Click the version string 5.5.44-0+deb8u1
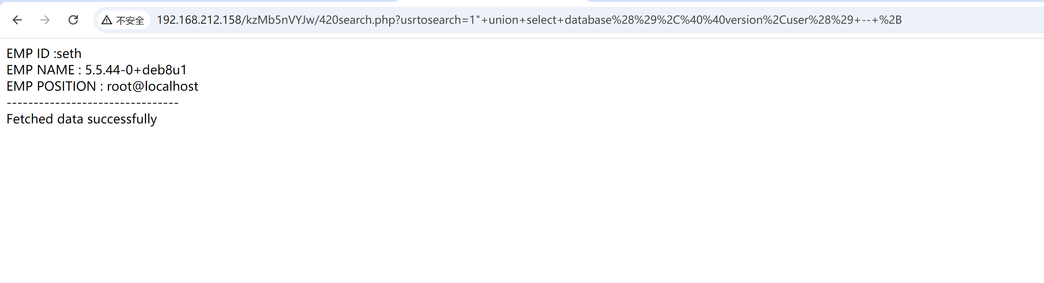 136,70
